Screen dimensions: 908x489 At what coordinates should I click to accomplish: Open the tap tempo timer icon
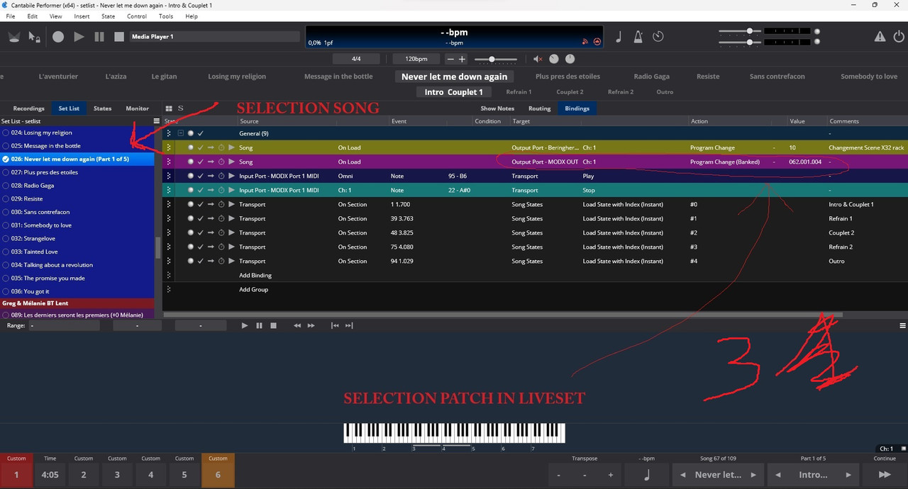coord(658,37)
